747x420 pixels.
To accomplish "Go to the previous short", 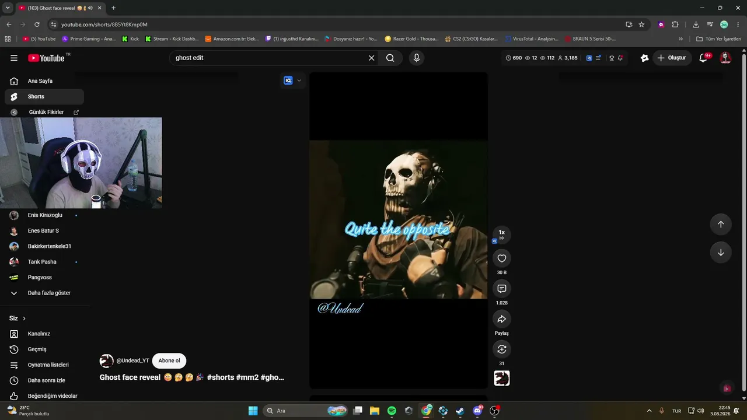I will [721, 225].
